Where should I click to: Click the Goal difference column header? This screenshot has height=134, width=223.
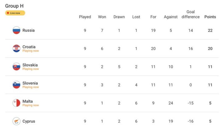coord(191,14)
